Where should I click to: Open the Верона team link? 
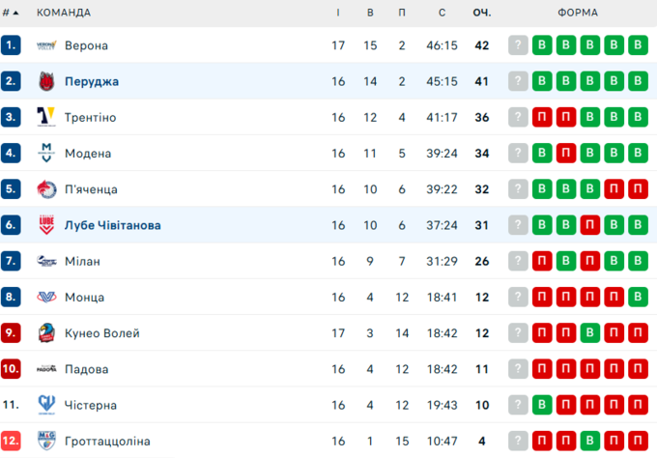coord(86,45)
